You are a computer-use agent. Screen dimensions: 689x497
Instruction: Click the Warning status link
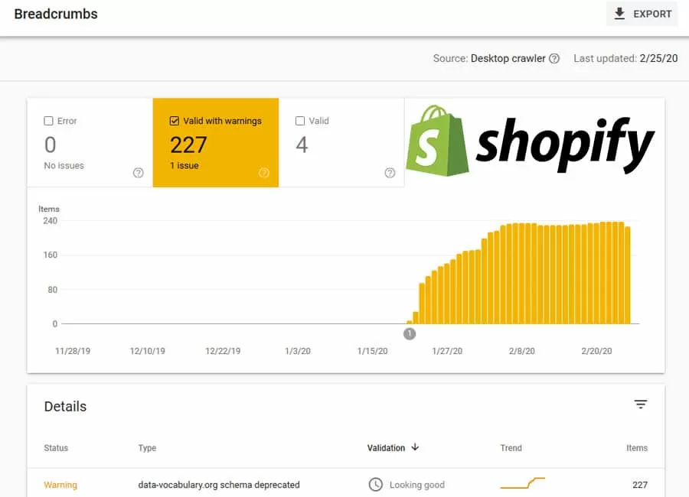(60, 485)
